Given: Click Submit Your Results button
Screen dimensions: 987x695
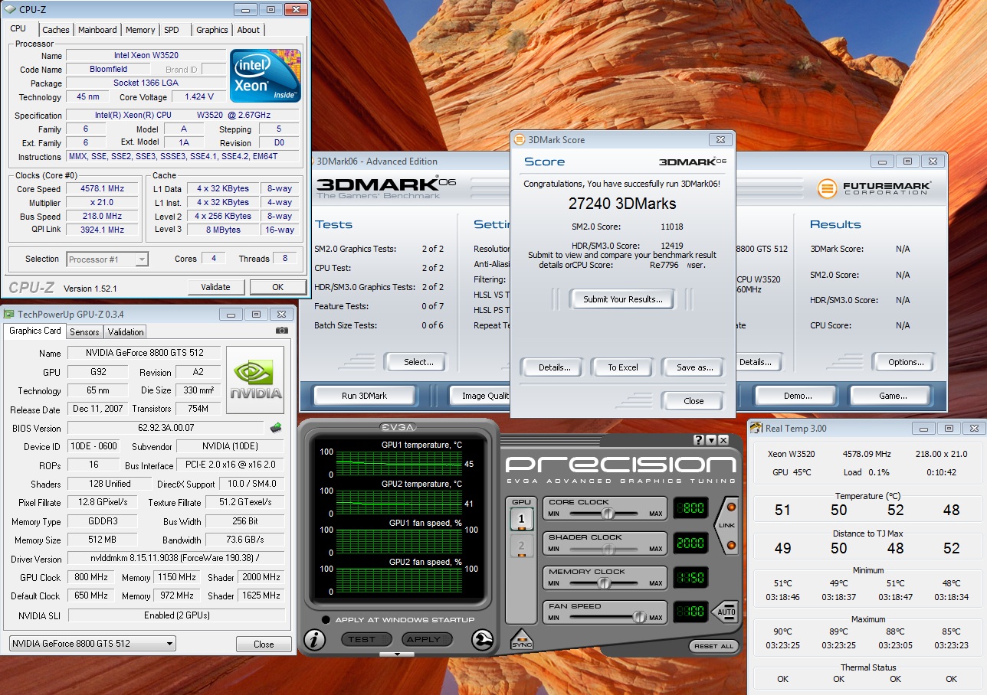Looking at the screenshot, I should 622,299.
